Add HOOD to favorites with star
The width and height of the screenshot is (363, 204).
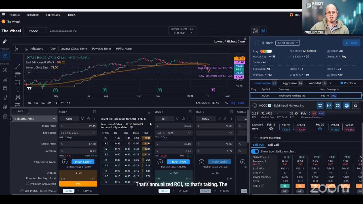tap(356, 105)
